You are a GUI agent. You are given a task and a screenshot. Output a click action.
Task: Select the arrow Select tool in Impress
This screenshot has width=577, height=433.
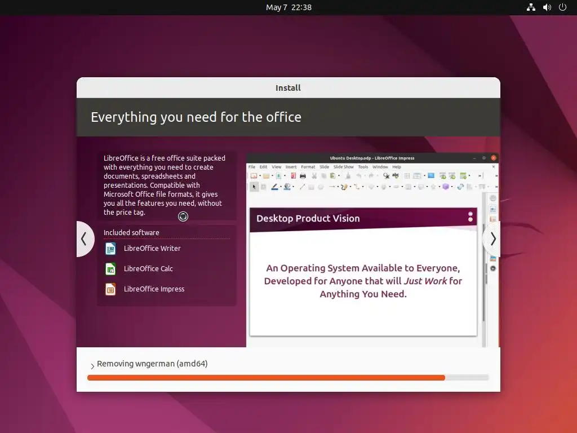[x=254, y=187]
